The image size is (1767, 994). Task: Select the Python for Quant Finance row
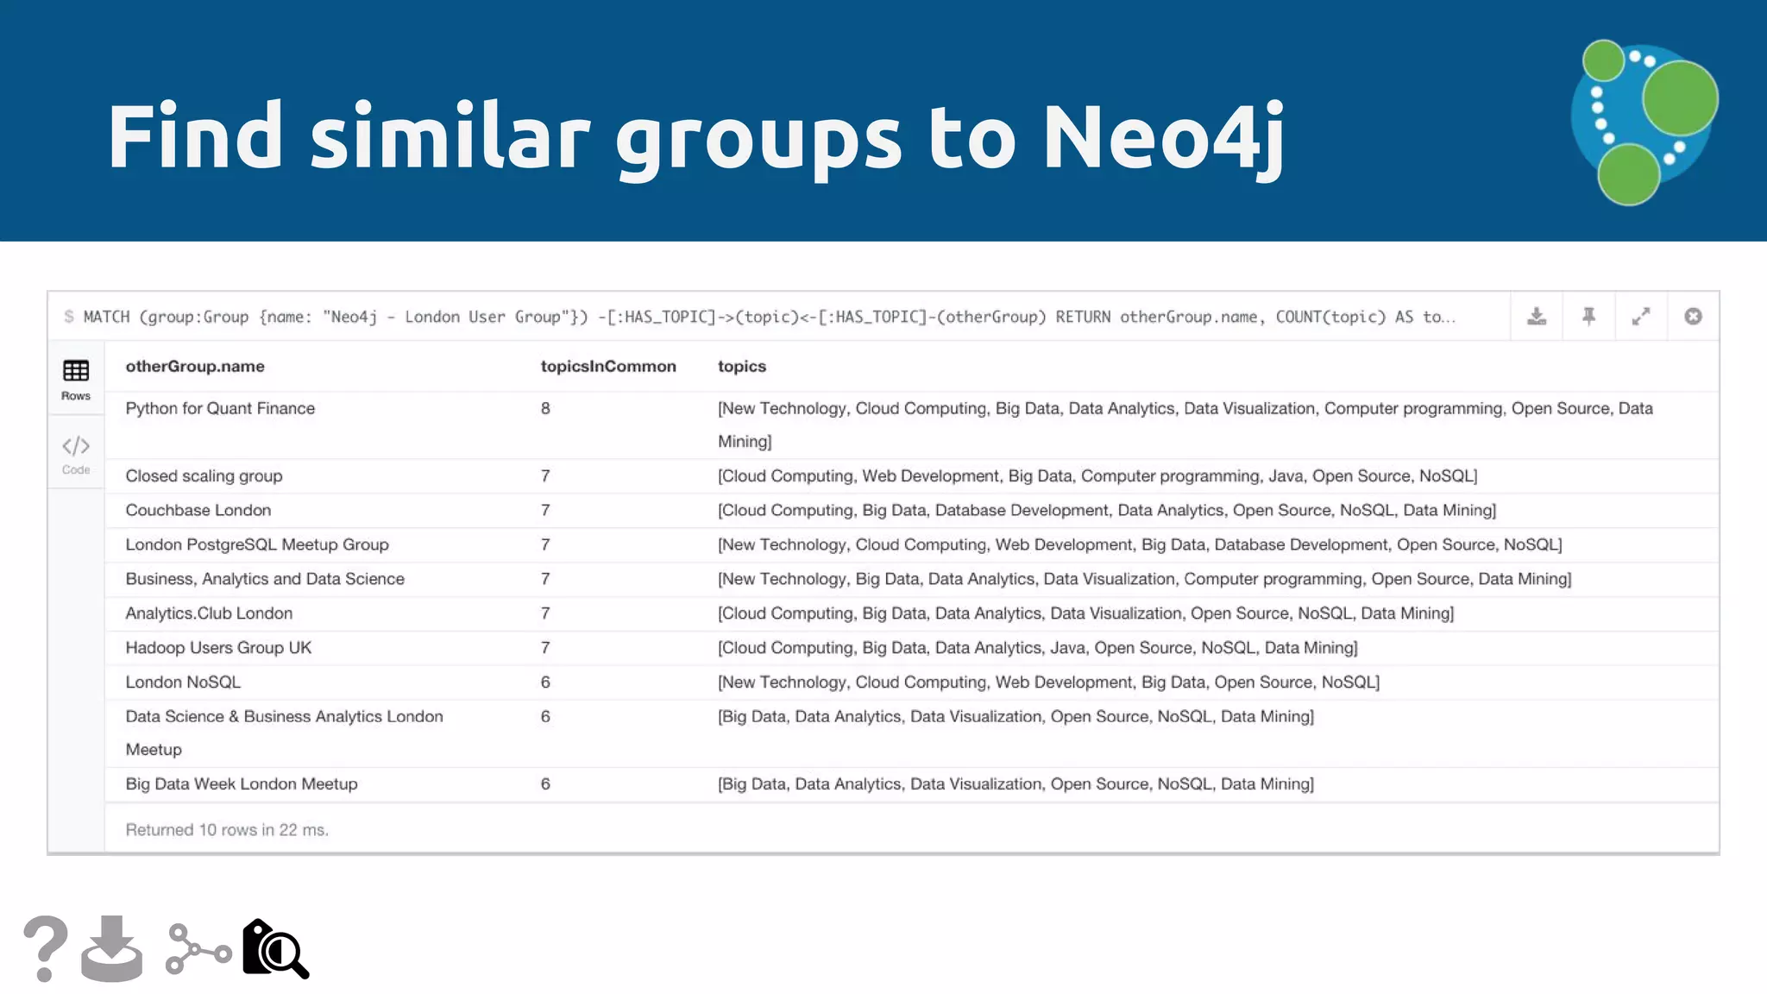click(x=911, y=425)
